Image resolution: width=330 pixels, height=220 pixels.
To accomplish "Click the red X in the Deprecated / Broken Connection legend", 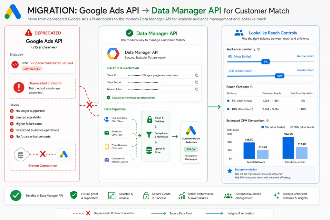I will pos(88,213).
